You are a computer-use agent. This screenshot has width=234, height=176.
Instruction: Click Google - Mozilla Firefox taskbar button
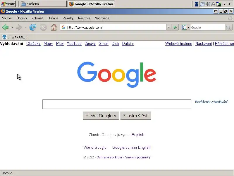point(91,4)
